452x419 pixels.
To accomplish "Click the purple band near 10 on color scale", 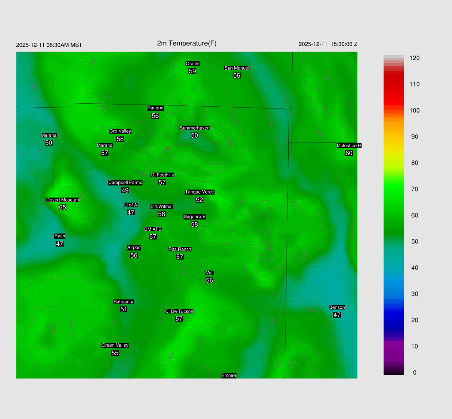I will click(393, 347).
